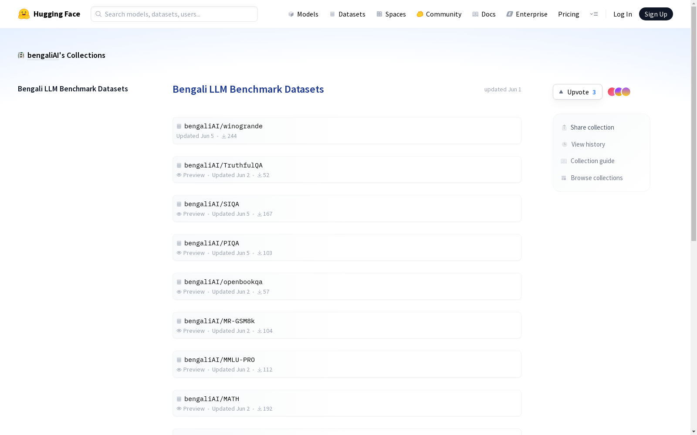This screenshot has height=435, width=697.
Task: Upvote this collection
Action: (577, 92)
